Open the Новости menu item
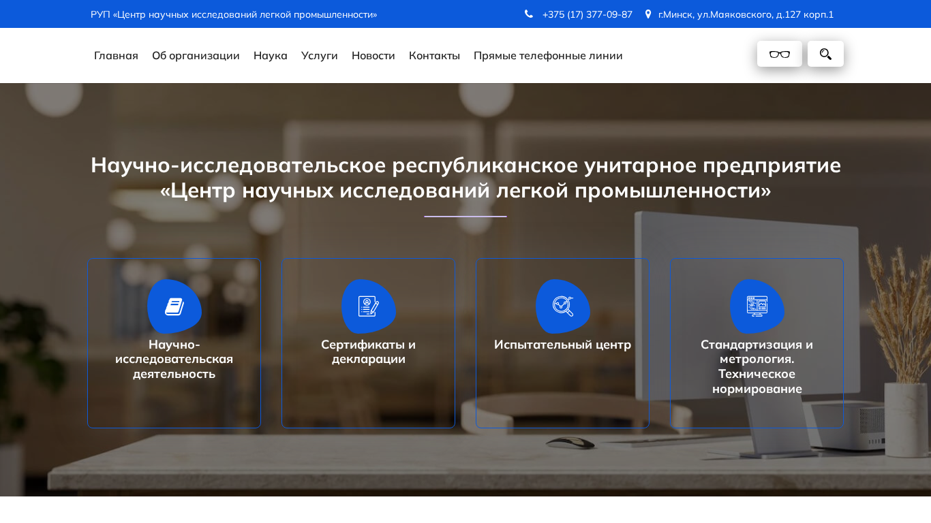Screen dimensions: 931x523 pos(373,56)
